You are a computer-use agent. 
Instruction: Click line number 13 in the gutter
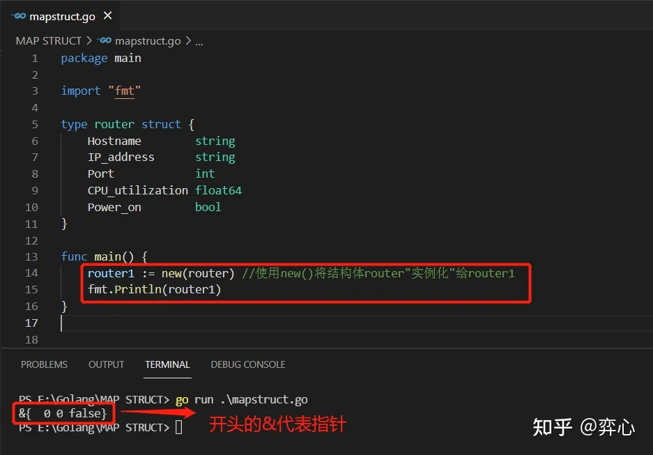point(31,257)
